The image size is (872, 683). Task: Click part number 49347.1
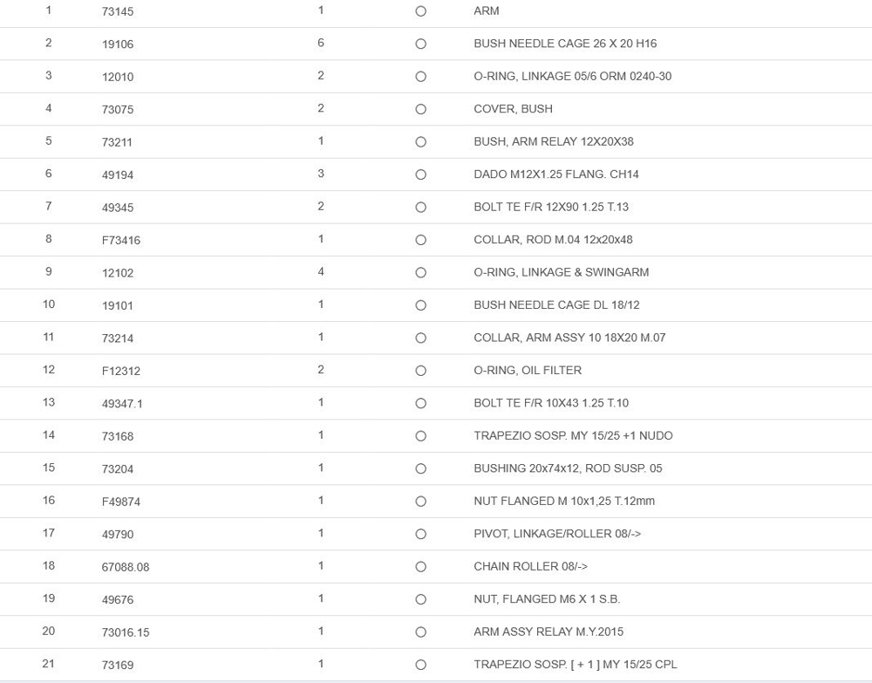click(122, 404)
